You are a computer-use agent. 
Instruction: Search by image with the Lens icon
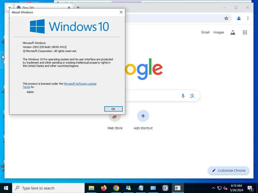click(192, 96)
